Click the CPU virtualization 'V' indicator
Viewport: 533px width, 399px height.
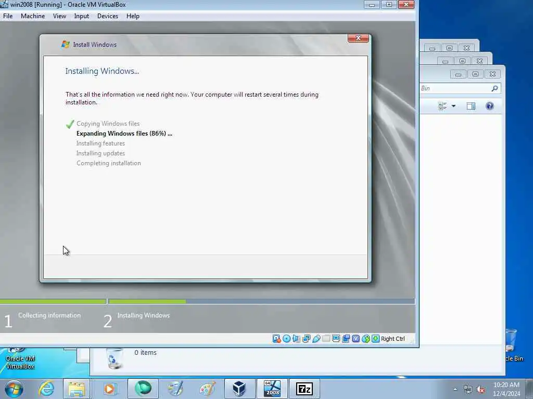(x=356, y=339)
